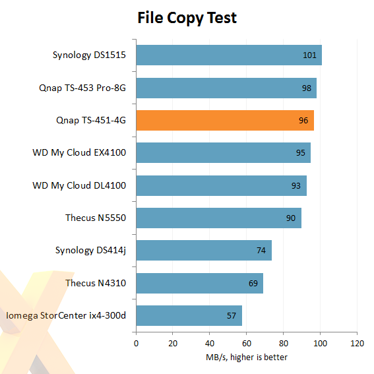Click the Iomega StorCenter ix4-300d bar
Viewport: 374px width, 374px height.
[x=189, y=315]
